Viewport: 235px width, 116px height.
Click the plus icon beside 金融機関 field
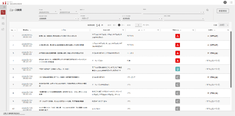point(76,19)
